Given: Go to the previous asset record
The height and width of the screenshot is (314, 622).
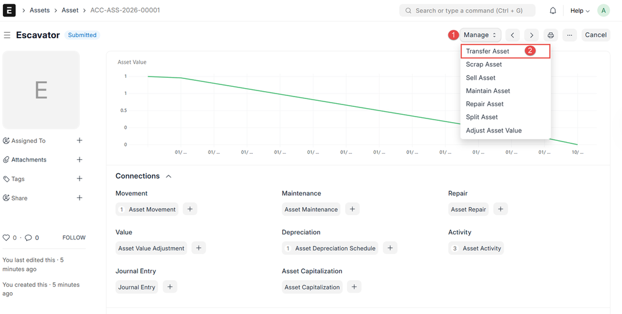Looking at the screenshot, I should coord(513,35).
